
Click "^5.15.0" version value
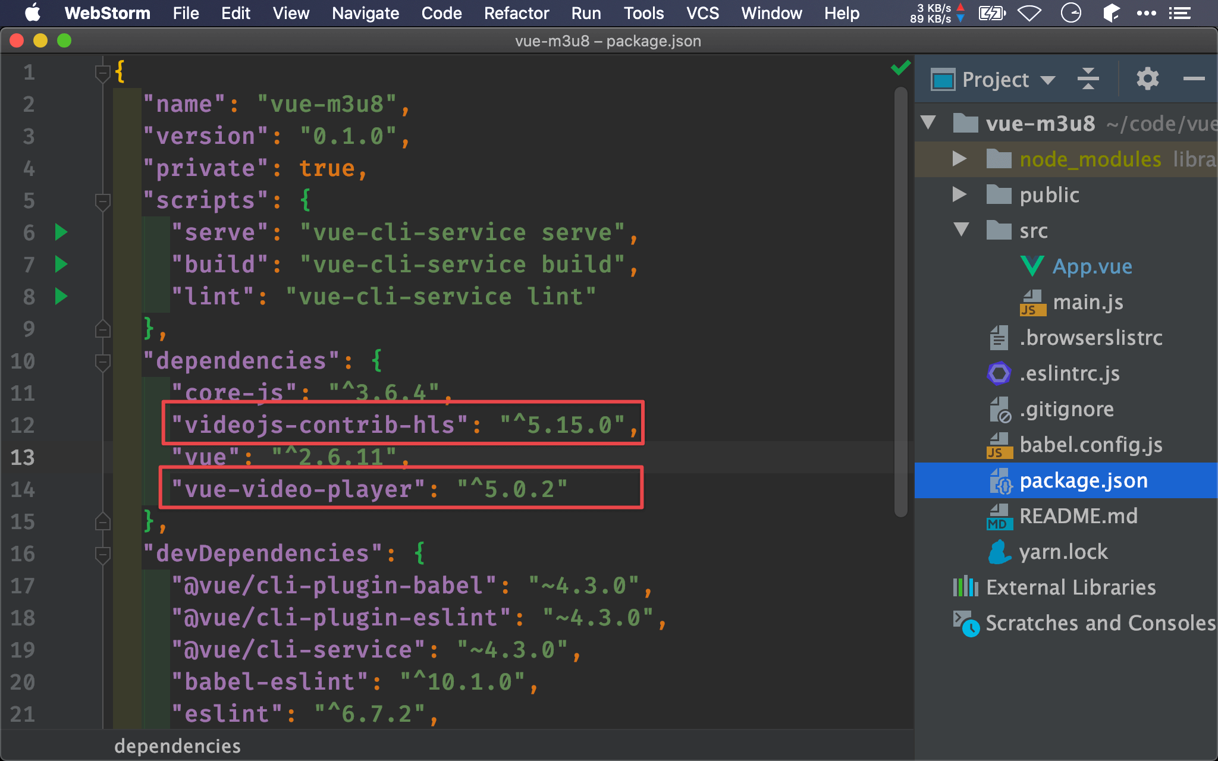coord(562,424)
